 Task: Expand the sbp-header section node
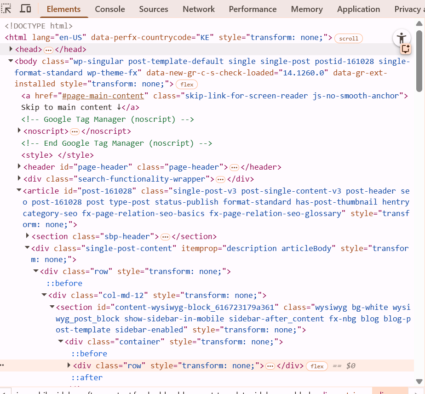click(x=27, y=236)
